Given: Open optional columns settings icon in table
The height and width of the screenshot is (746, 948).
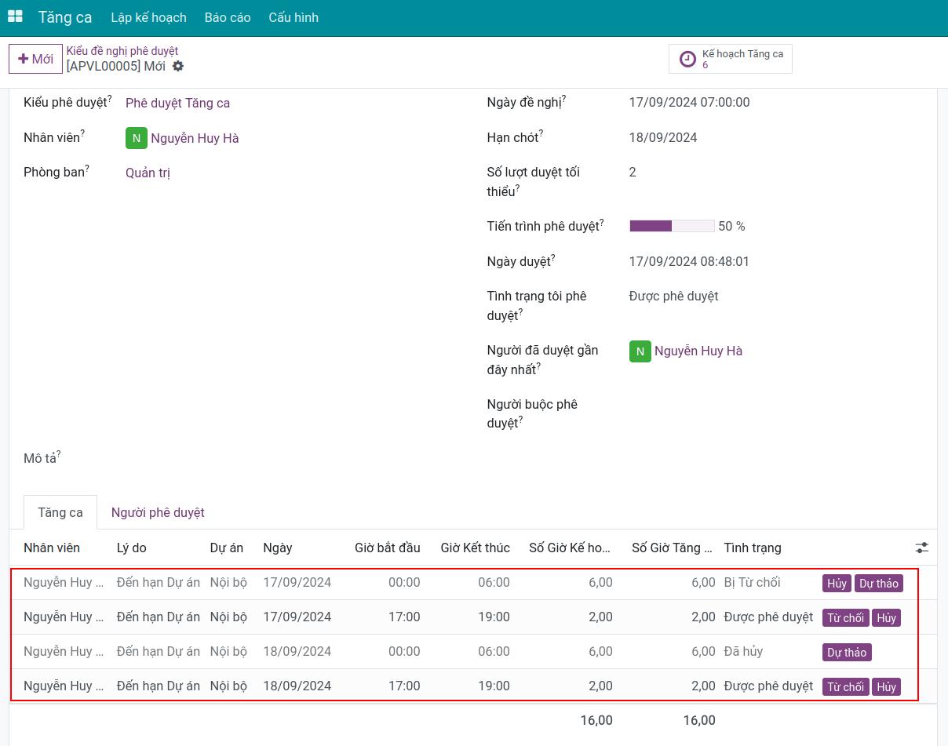Looking at the screenshot, I should 921,548.
